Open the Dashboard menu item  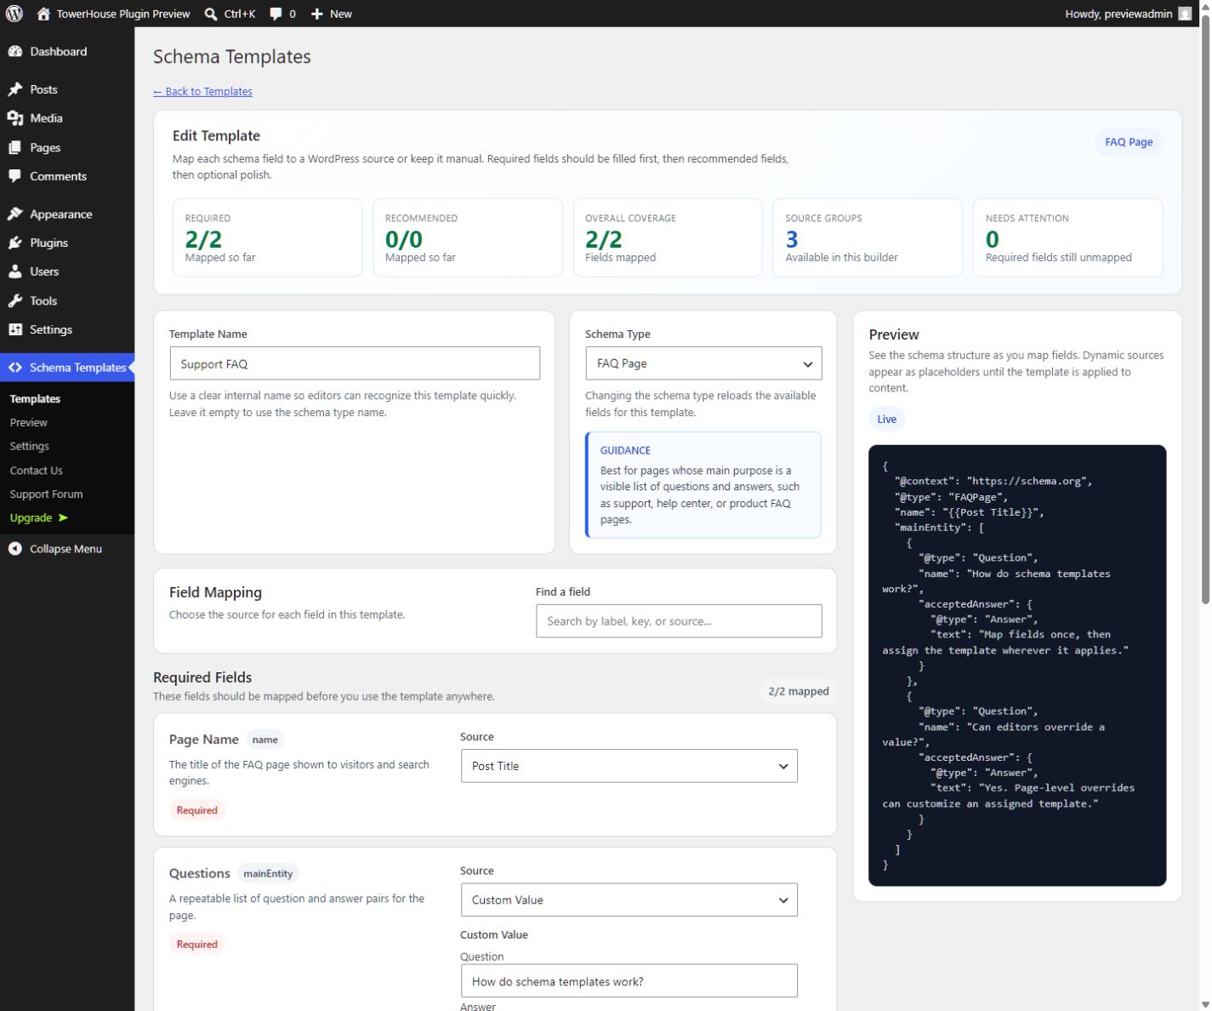coord(67,52)
